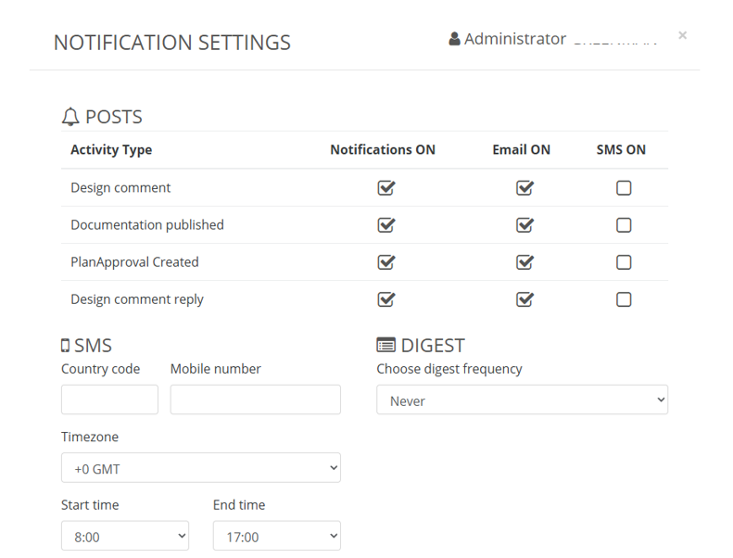Uncheck Notifications ON for Design comment
This screenshot has width=733, height=558.
pyautogui.click(x=386, y=188)
